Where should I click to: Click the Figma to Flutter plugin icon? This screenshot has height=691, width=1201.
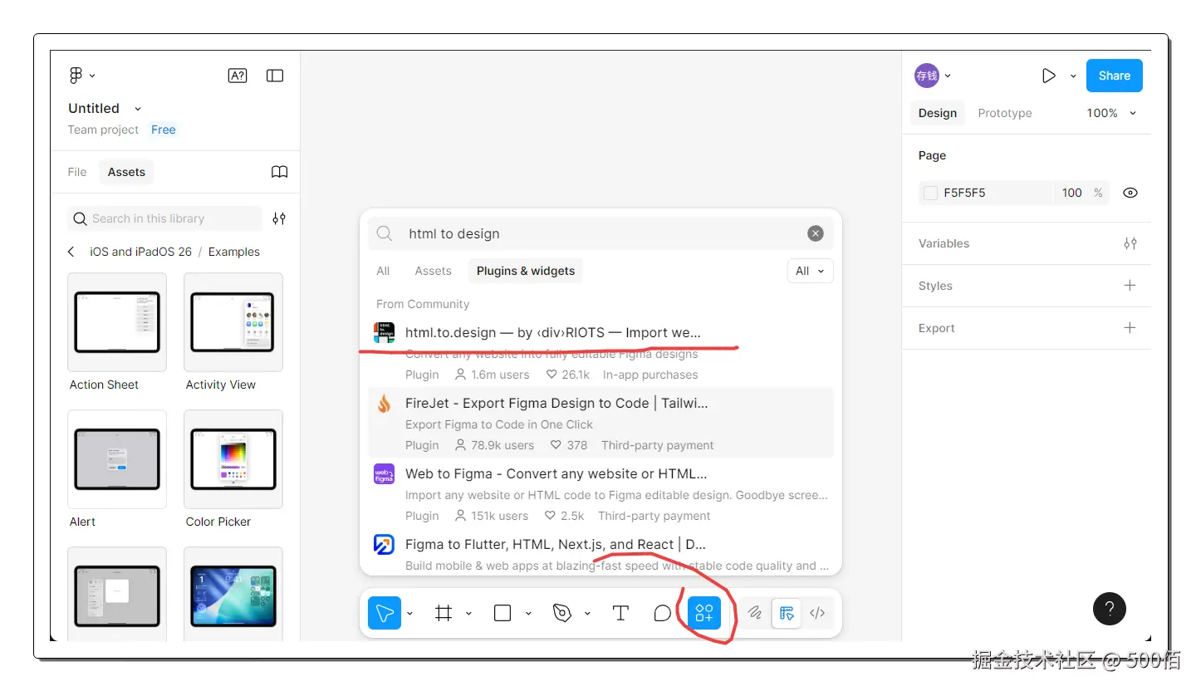384,545
